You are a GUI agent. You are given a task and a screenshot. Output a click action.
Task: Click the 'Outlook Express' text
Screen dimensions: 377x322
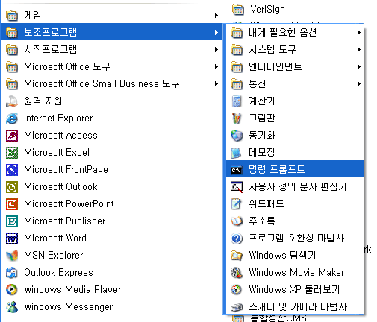pyautogui.click(x=58, y=273)
